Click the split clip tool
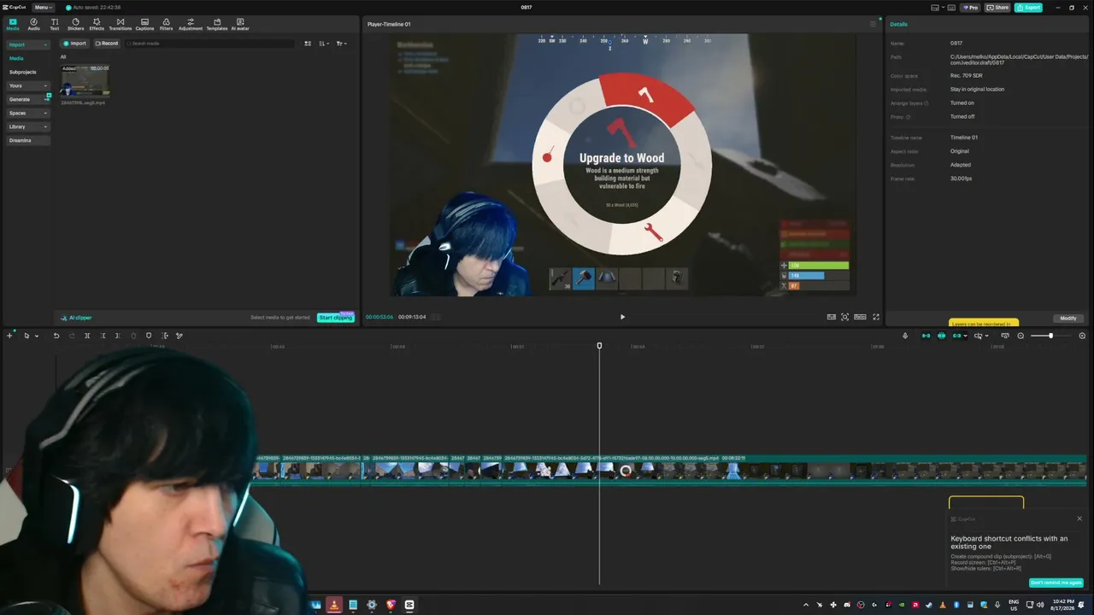Screen dimensions: 1094x615 pos(87,336)
